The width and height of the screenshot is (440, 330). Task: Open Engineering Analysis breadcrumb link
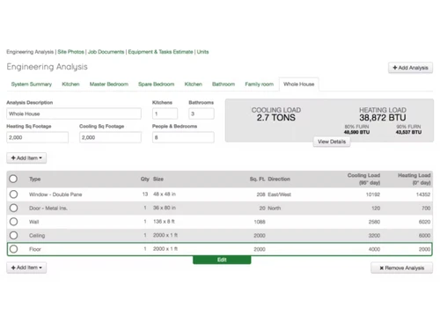pos(30,52)
